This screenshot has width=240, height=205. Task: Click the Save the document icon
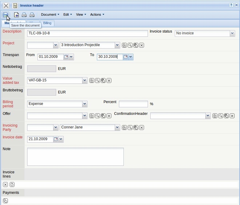pos(5,14)
